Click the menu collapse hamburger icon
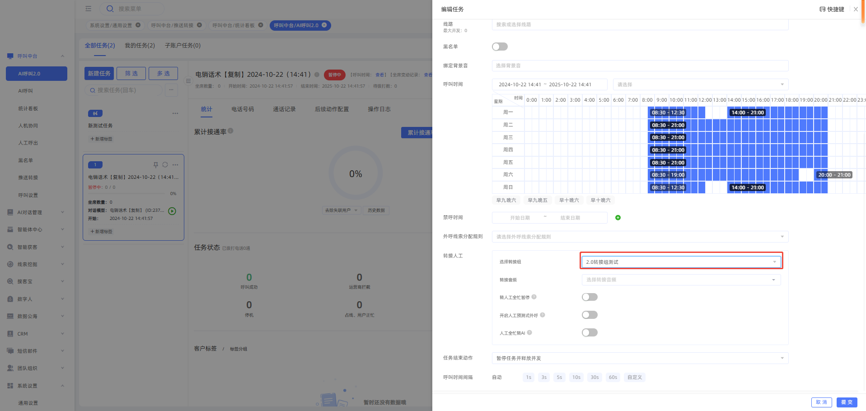 coord(89,9)
